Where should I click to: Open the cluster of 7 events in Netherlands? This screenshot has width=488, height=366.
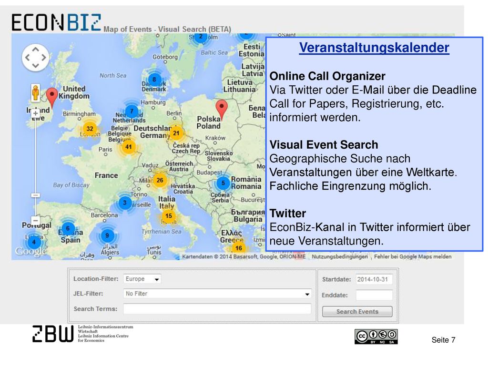coord(132,111)
